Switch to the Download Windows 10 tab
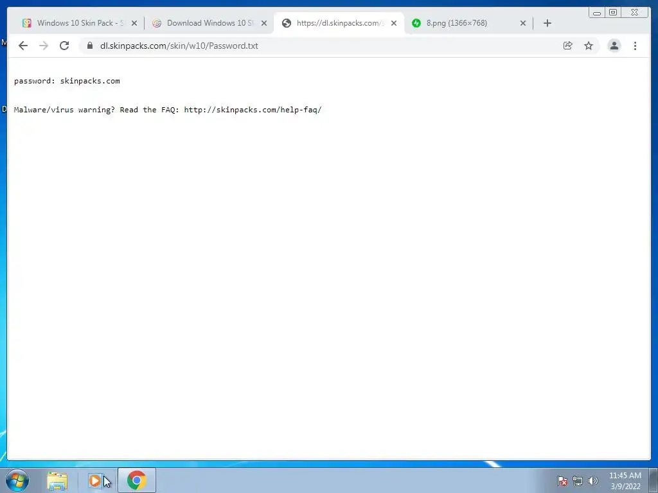Image resolution: width=658 pixels, height=493 pixels. click(209, 23)
